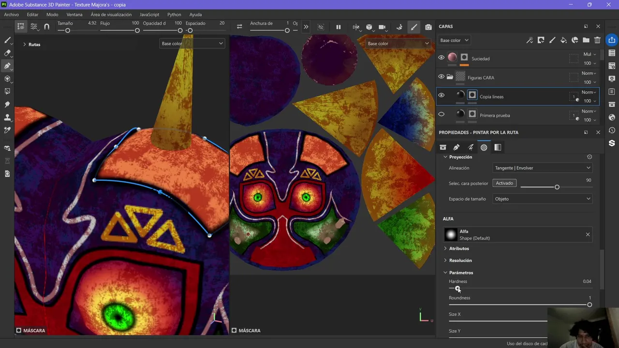Open brush settings sliders icon
619x348 pixels.
coord(34,27)
